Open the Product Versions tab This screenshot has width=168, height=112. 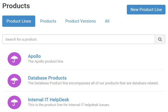click(x=81, y=21)
